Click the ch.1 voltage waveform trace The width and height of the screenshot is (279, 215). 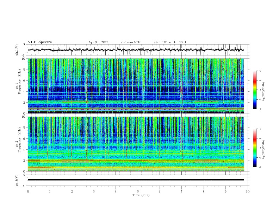click(136, 50)
